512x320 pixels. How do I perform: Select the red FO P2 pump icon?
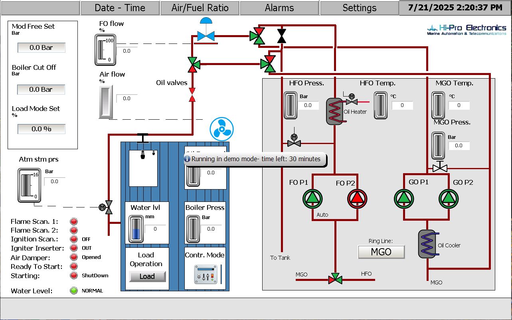click(x=357, y=198)
